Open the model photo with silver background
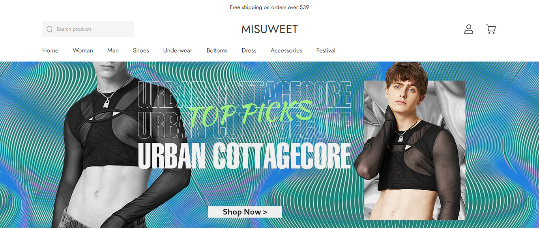The image size is (539, 228). coord(414,150)
